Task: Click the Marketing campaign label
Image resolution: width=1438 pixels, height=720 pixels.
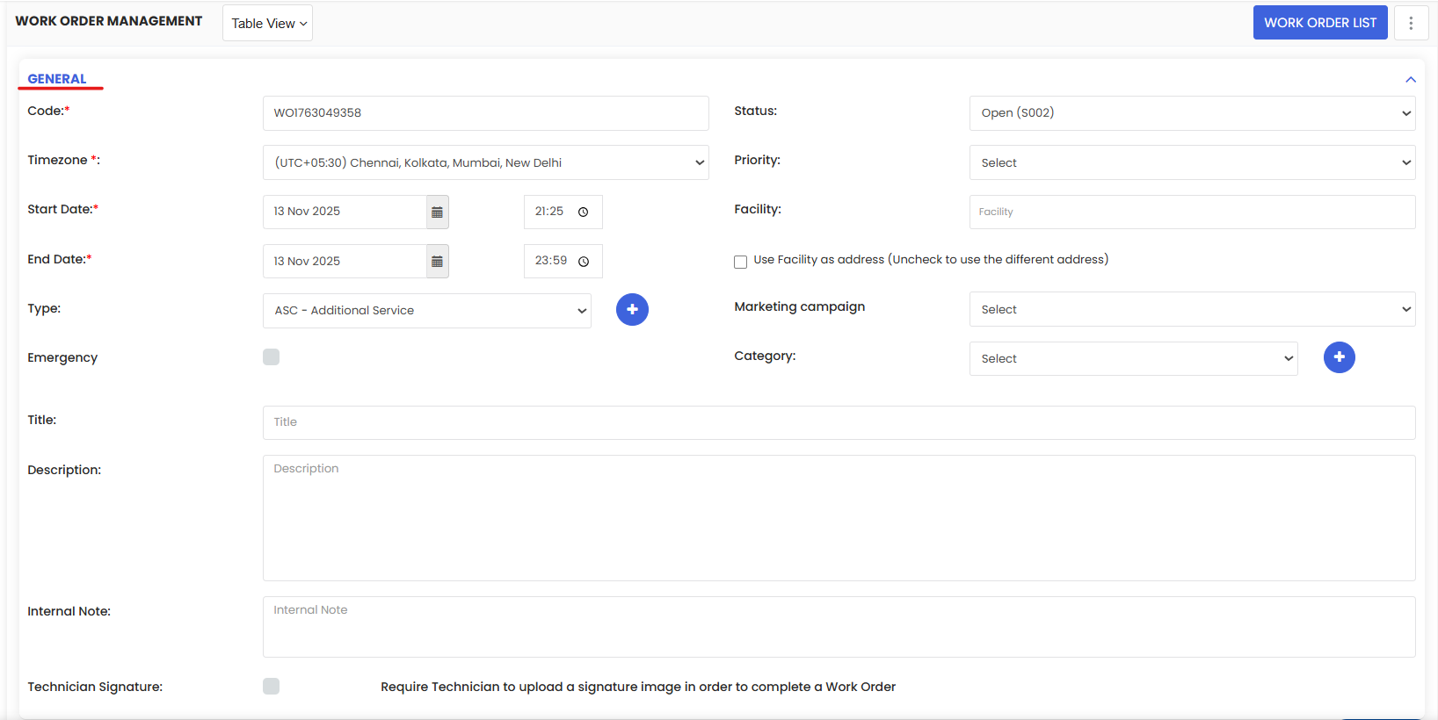Action: point(800,306)
